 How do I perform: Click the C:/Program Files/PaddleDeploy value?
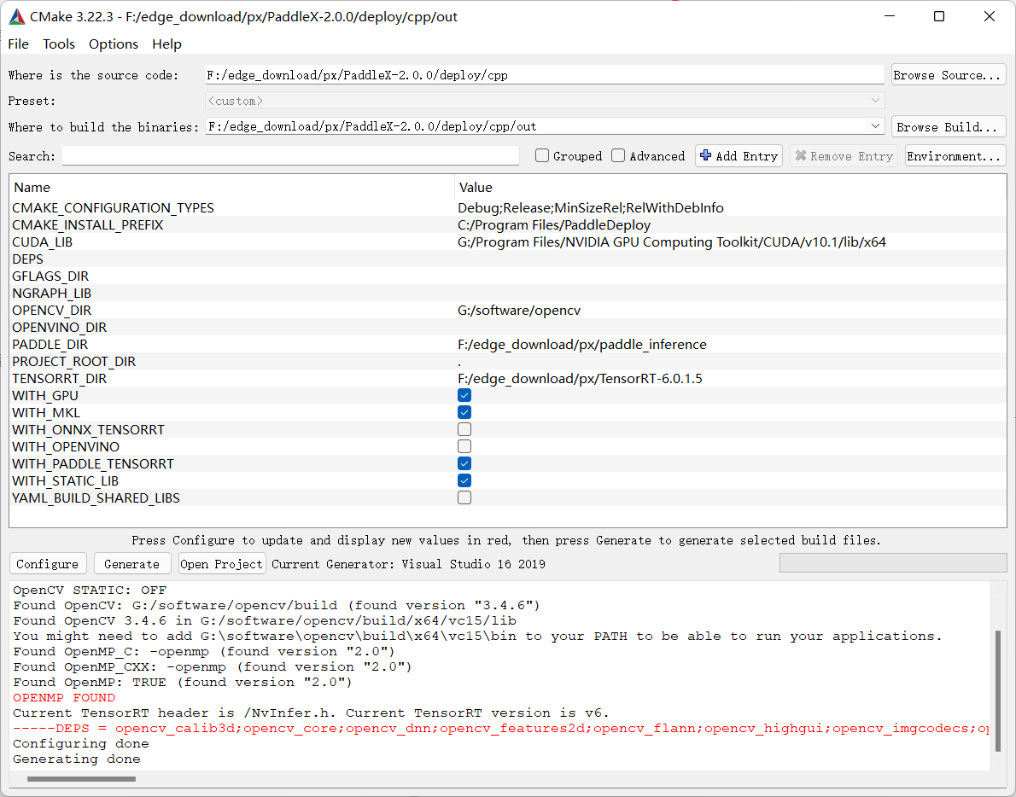(x=554, y=224)
